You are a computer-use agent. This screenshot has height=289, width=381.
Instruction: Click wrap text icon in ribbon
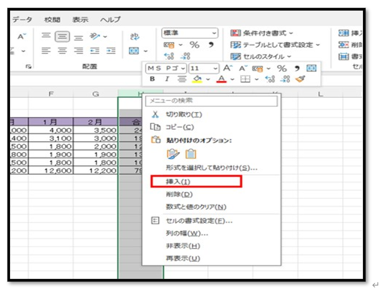[134, 36]
